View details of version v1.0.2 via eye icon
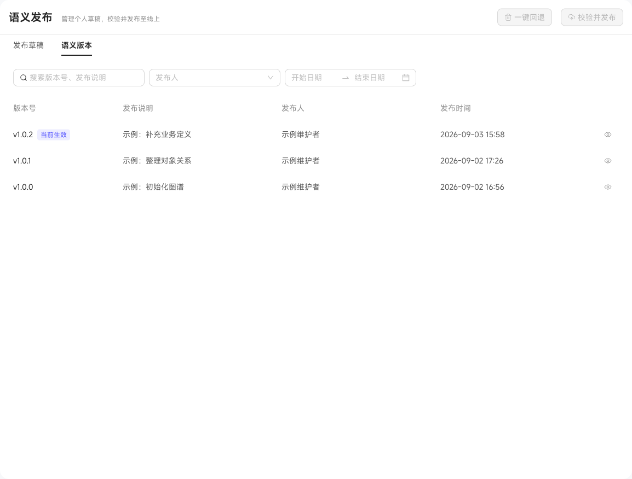Image resolution: width=632 pixels, height=479 pixels. pos(608,135)
